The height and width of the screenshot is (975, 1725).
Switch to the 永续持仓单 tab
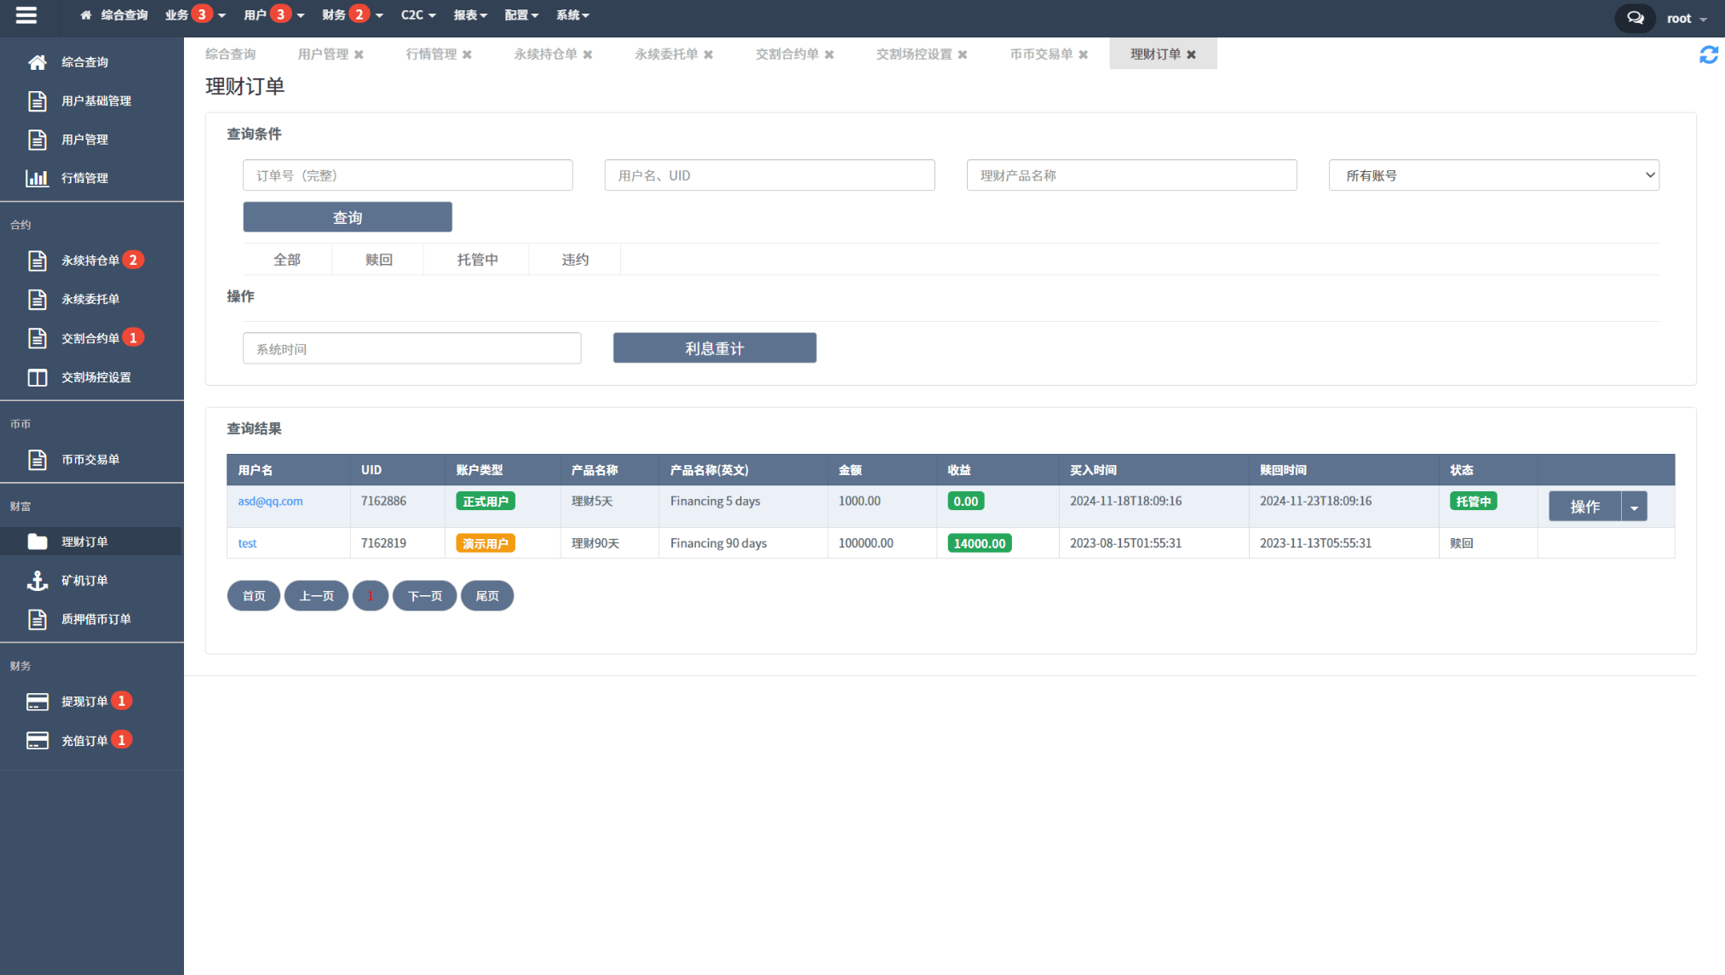(x=545, y=54)
